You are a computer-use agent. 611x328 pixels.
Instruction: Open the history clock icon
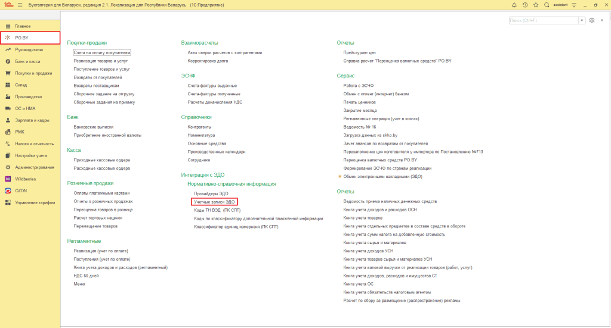coord(524,5)
